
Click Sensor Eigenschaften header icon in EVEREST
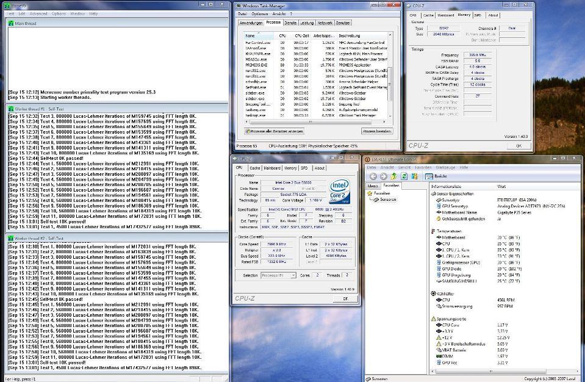click(434, 193)
